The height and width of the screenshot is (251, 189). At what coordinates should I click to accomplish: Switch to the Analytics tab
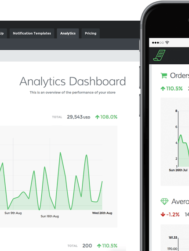[68, 33]
